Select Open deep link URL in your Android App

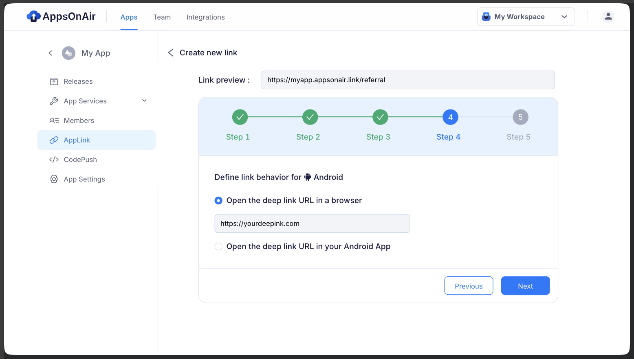218,246
